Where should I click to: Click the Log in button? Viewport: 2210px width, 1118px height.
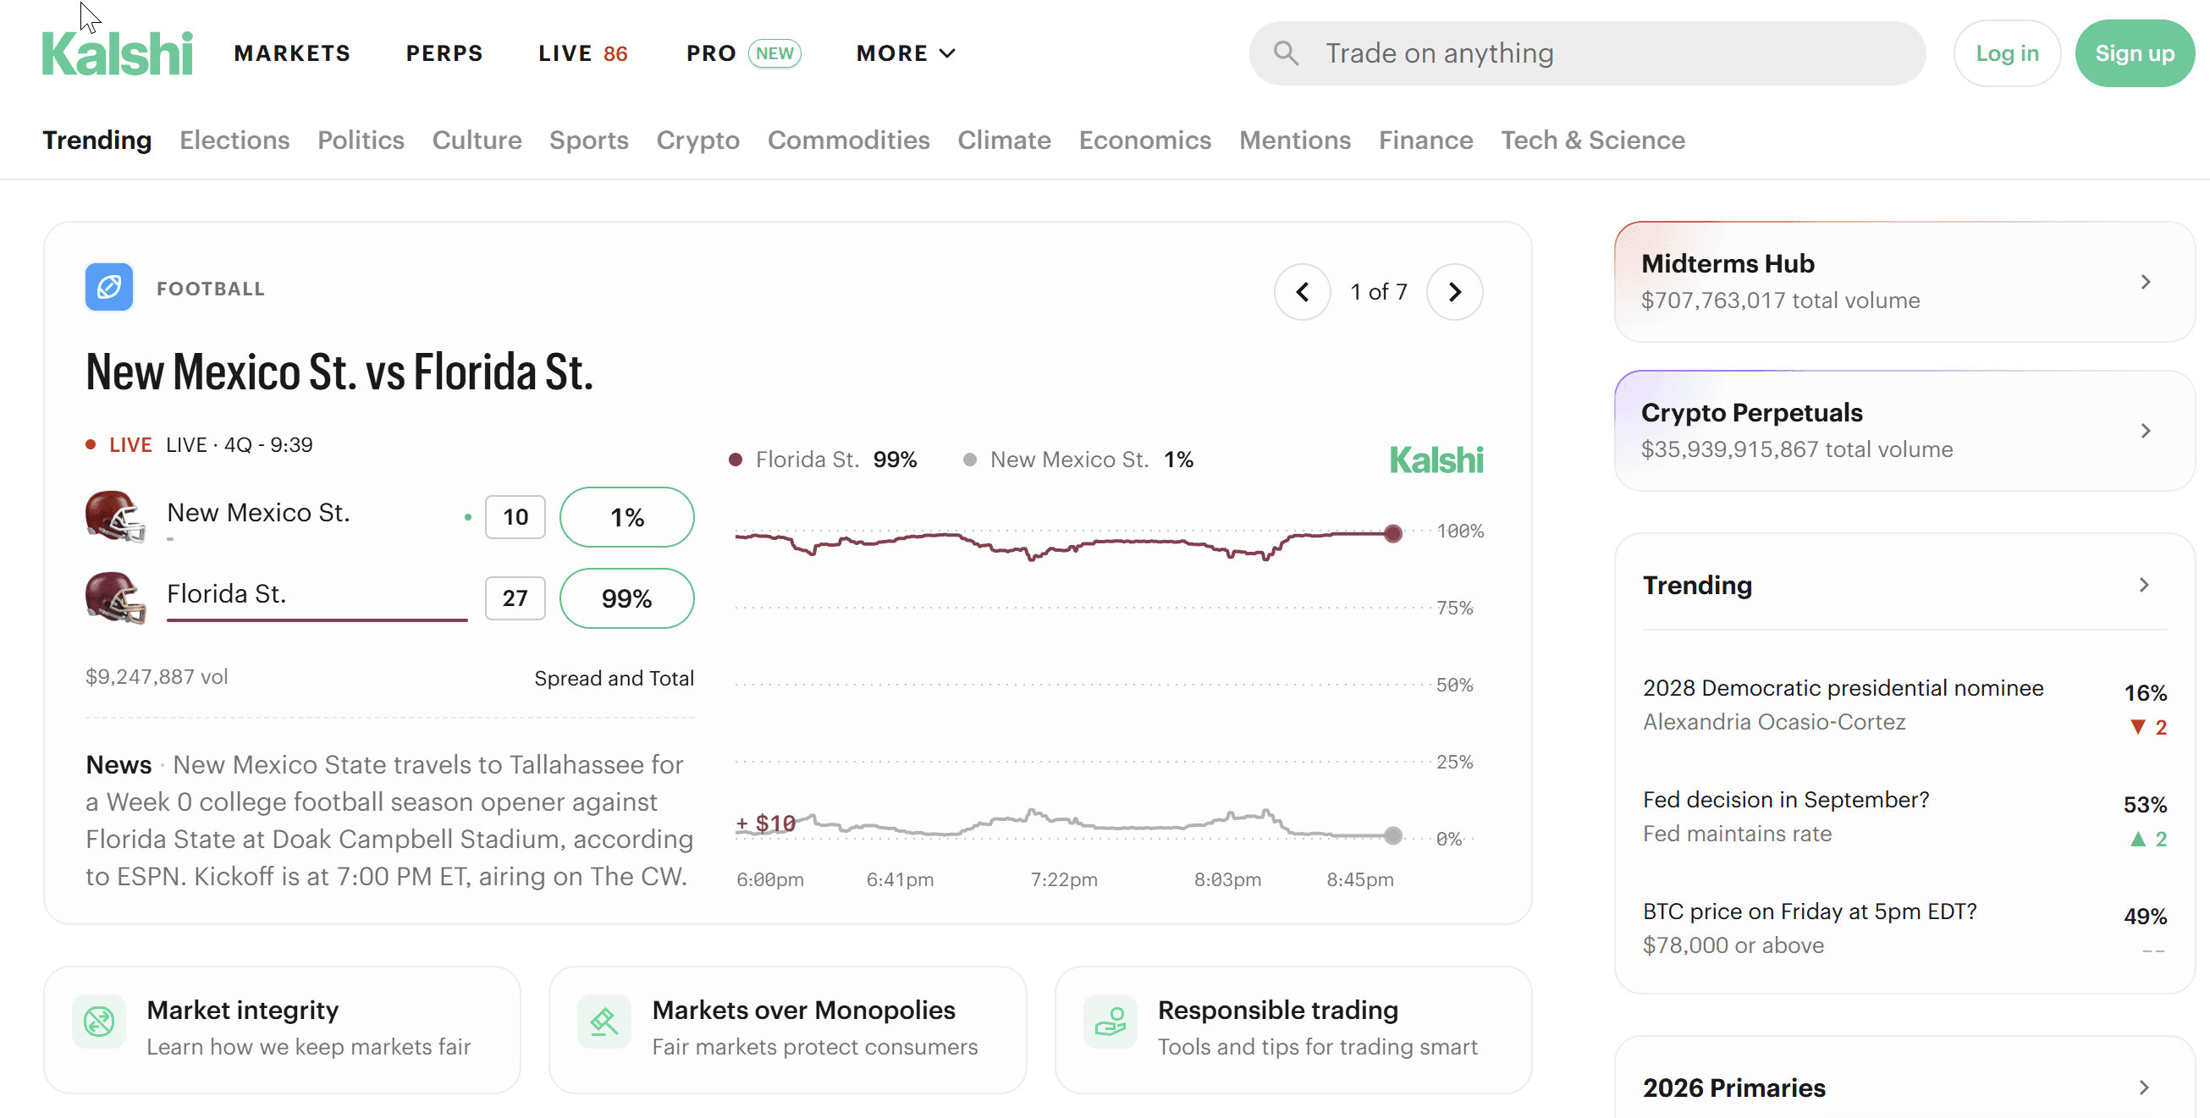click(2007, 53)
